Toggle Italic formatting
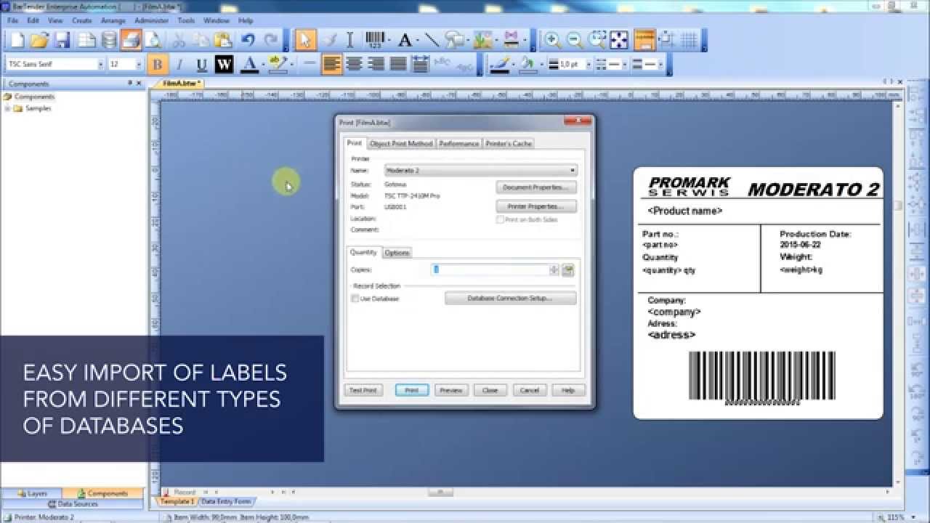This screenshot has width=930, height=523. coord(179,64)
